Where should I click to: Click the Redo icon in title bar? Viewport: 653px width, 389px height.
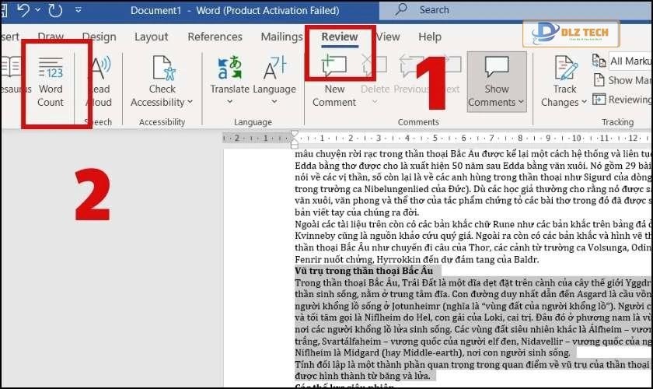click(x=54, y=12)
